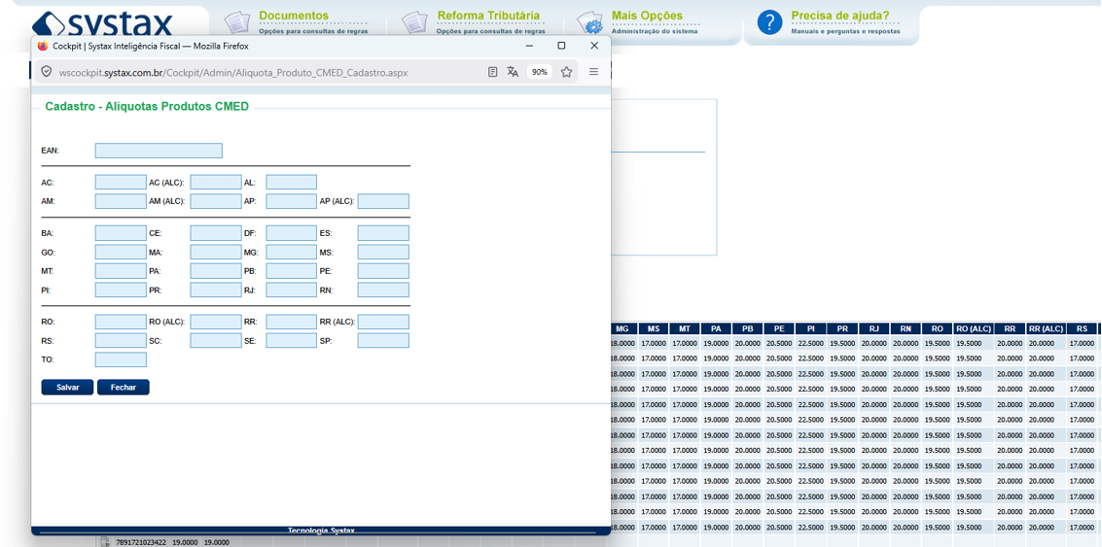The height and width of the screenshot is (547, 1102).
Task: Bookmark this page with the star icon
Action: (x=566, y=72)
